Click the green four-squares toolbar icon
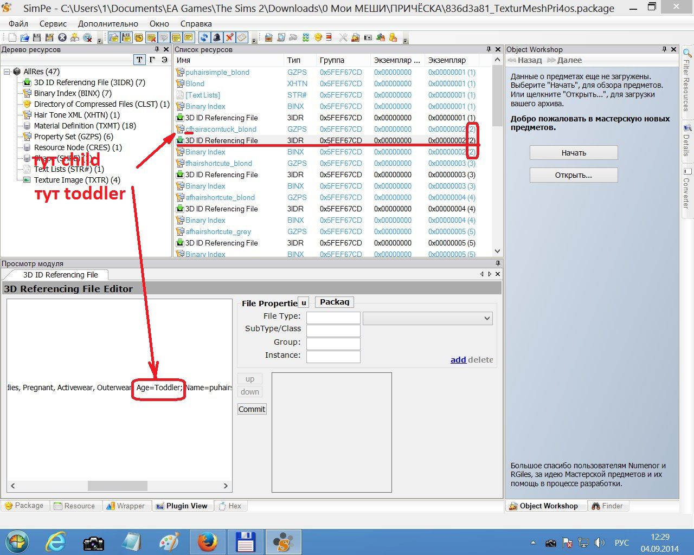Screen dimensions: 694x555 [306, 37]
